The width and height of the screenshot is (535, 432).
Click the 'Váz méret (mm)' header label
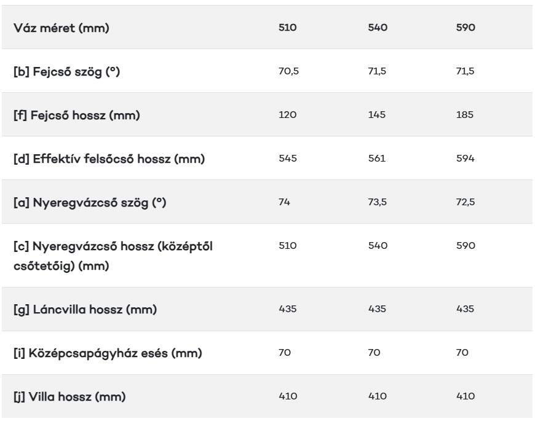coord(61,28)
